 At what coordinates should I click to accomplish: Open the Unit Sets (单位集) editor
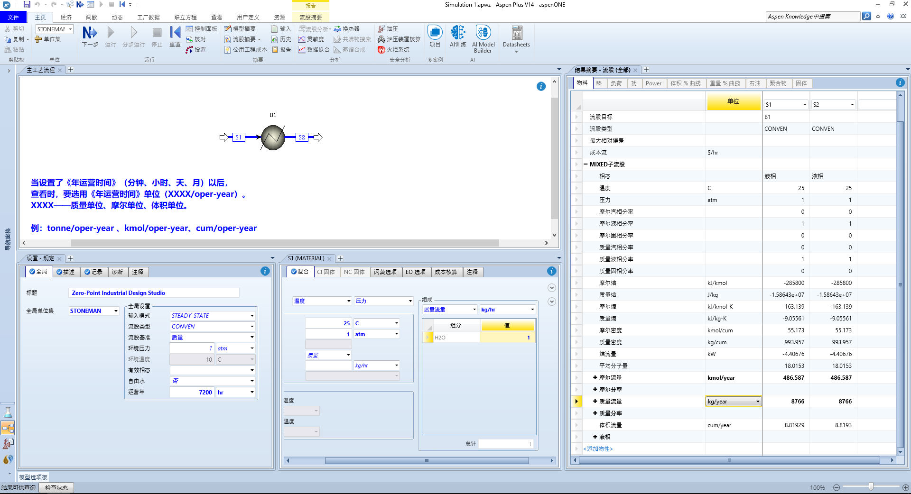pos(47,39)
